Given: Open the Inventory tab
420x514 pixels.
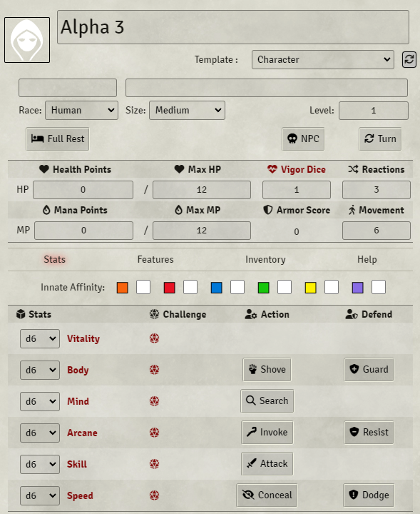Looking at the screenshot, I should click(x=265, y=259).
